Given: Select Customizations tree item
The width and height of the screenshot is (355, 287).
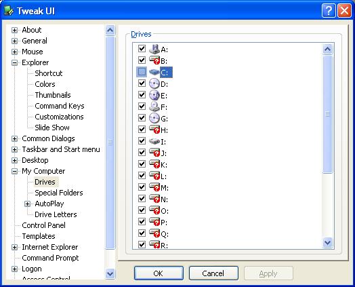Looking at the screenshot, I should (x=59, y=117).
